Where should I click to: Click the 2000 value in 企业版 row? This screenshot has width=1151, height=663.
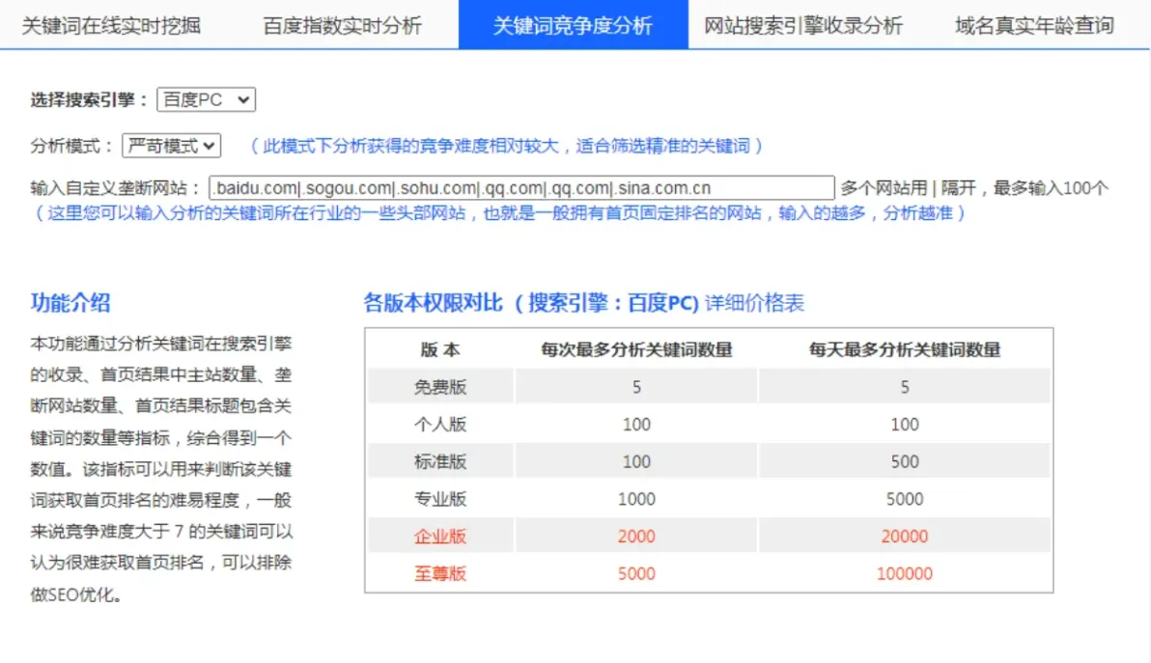636,537
